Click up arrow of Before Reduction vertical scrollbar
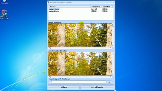This screenshot has height=91, width=162. click(113, 25)
